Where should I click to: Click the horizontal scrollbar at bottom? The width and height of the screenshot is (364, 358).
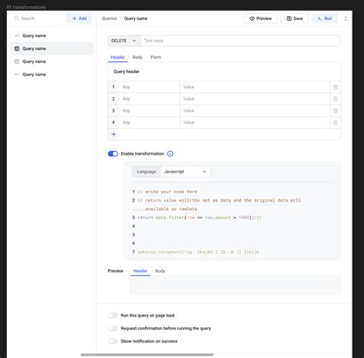point(147,355)
